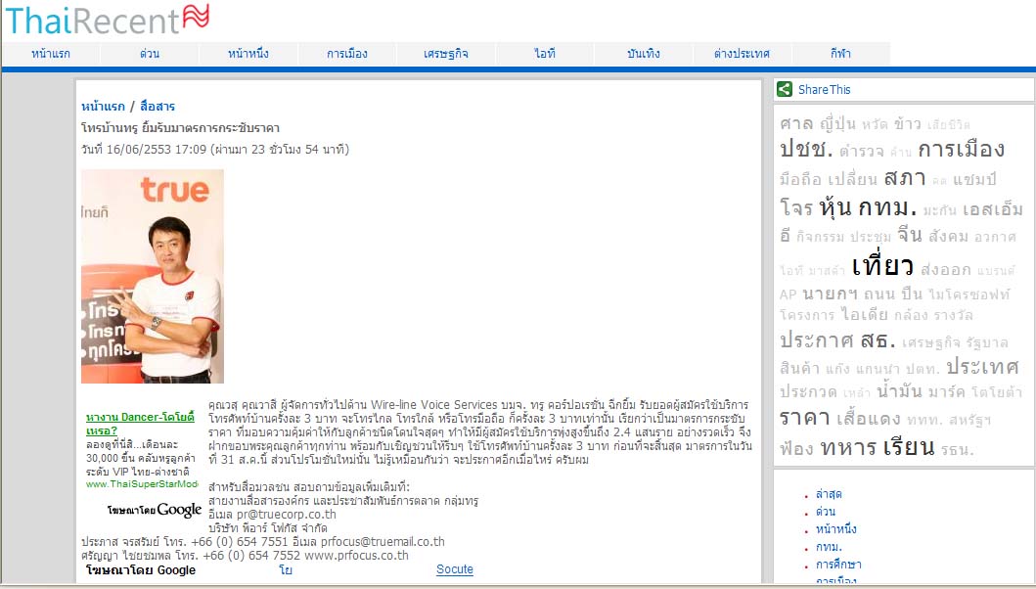Select the สธ. tag in the tag cloud
Screen dimensions: 1036x589
click(878, 340)
